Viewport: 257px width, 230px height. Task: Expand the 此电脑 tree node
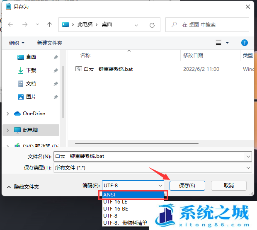(x=8, y=130)
